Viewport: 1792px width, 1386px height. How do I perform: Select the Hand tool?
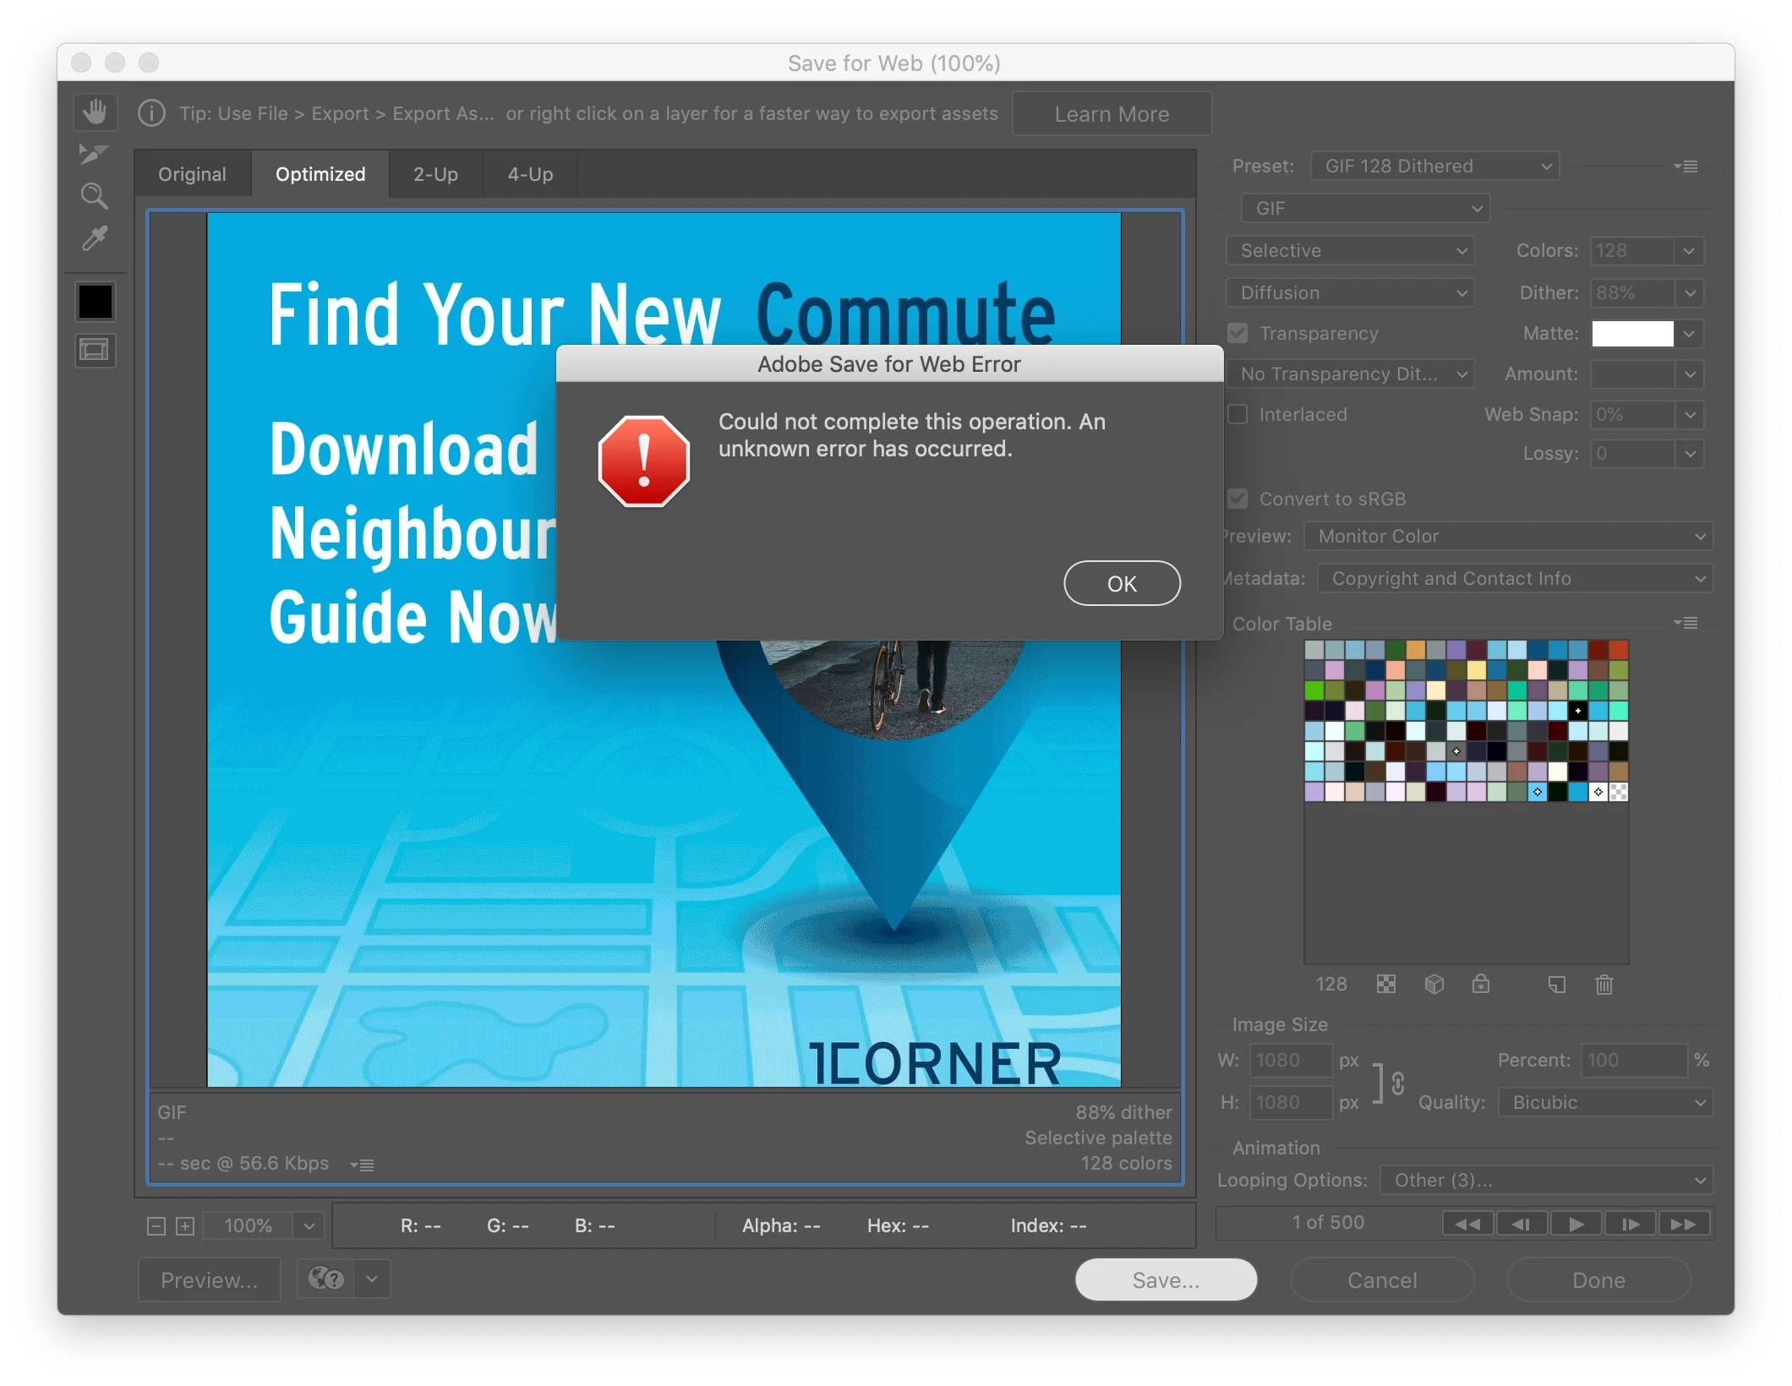click(x=95, y=112)
